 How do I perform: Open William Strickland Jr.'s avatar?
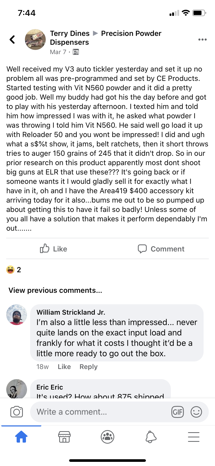(17, 315)
